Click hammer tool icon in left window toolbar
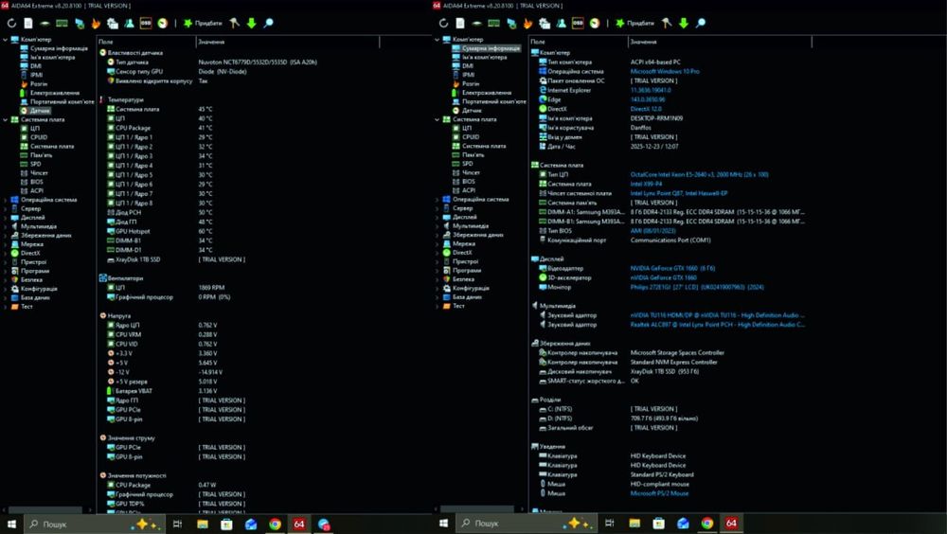Screen dimensions: 947x534 pos(234,23)
